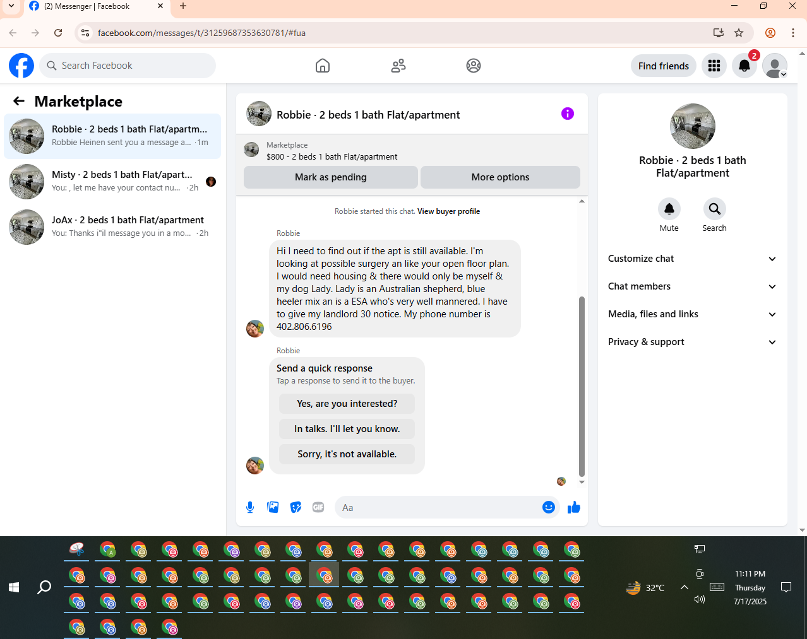Viewport: 807px width, 639px height.
Task: Open the Misty apartment conversation
Action: (x=112, y=182)
